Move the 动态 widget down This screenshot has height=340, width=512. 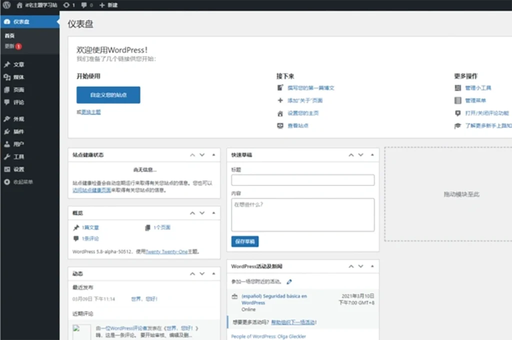coord(202,273)
